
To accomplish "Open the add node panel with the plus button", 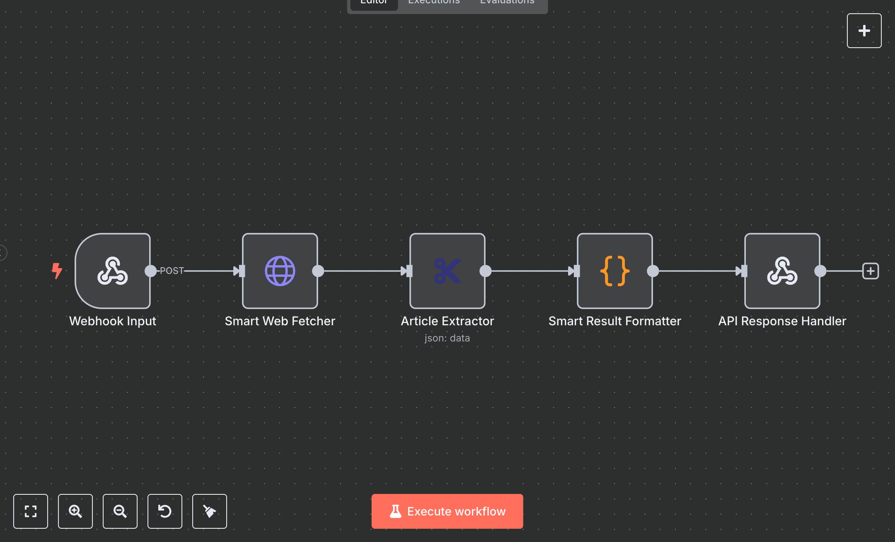I will point(864,30).
